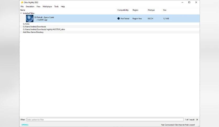Click the 3D Pinball game icon thumbnail
The width and height of the screenshot is (219, 127).
pyautogui.click(x=30, y=18)
